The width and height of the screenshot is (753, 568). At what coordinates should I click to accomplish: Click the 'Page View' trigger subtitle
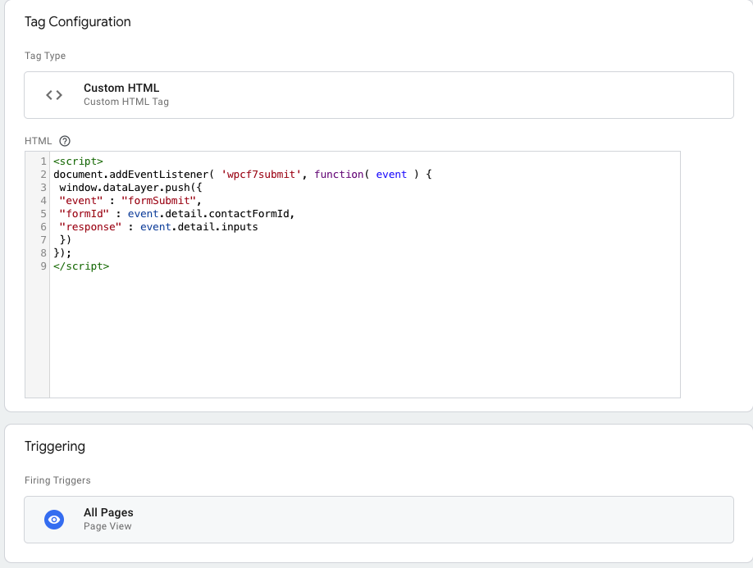107,526
